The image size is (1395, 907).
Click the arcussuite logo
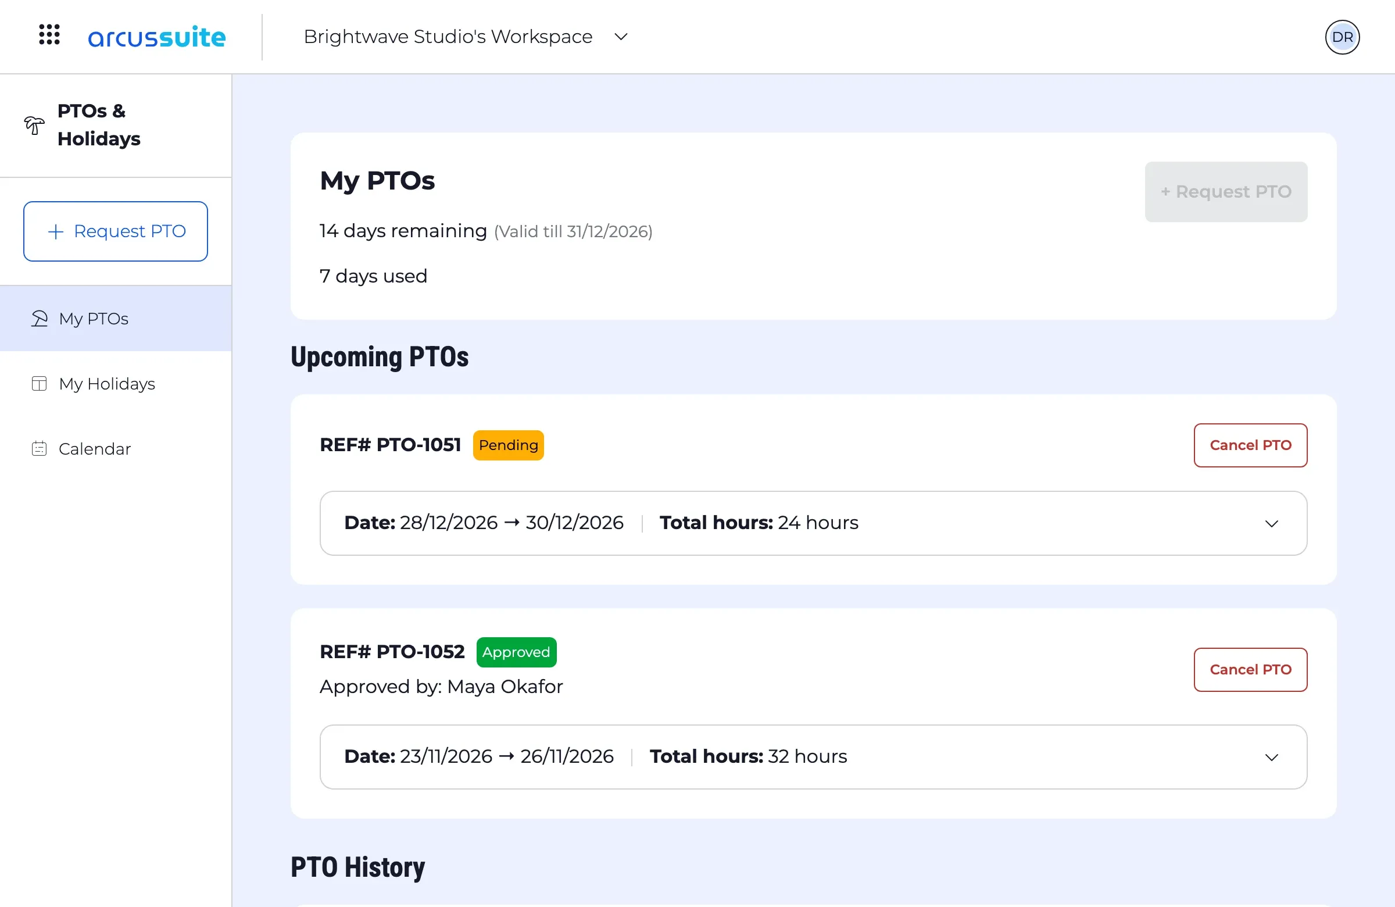coord(156,37)
